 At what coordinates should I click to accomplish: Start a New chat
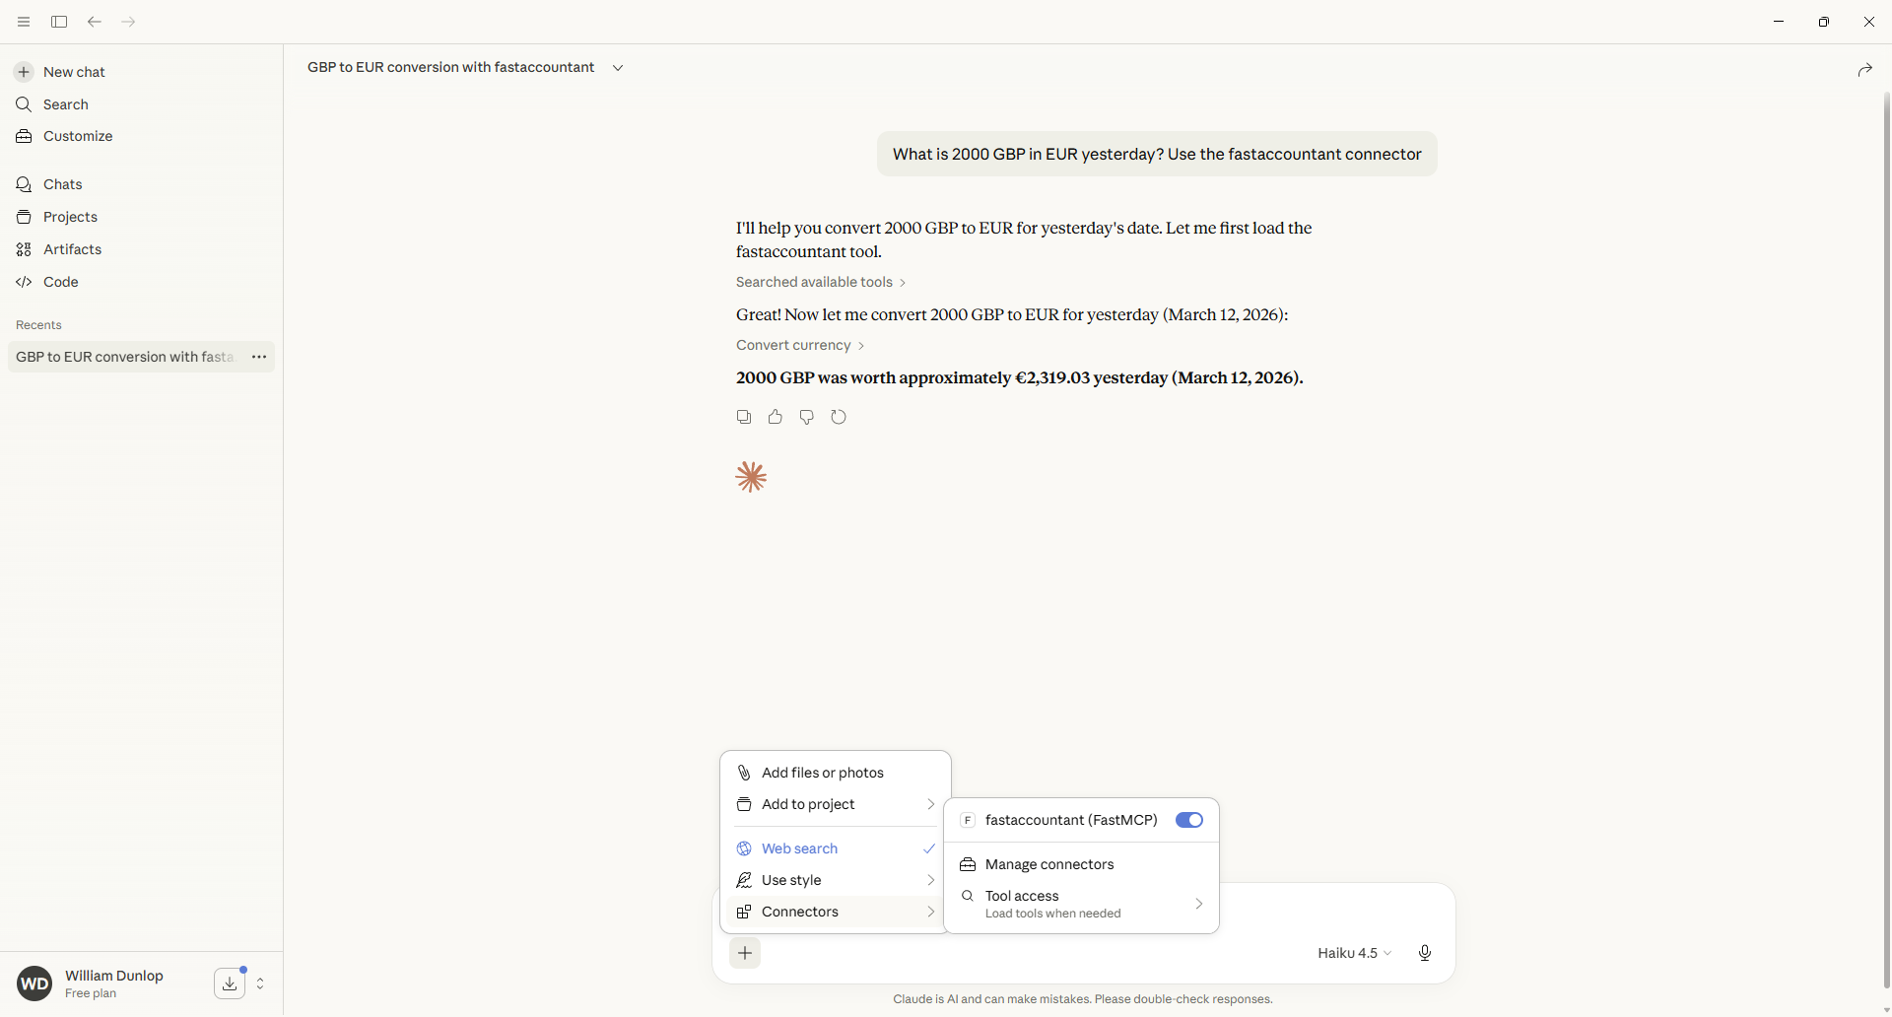(74, 72)
